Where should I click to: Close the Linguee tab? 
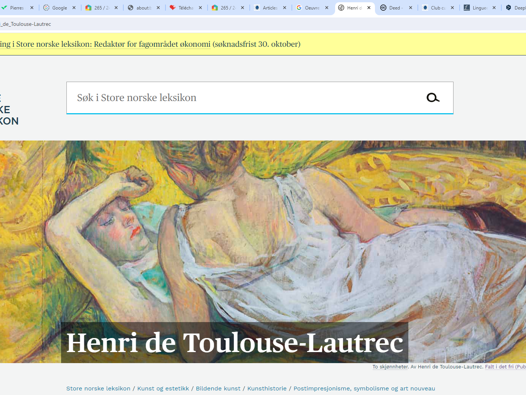click(x=494, y=8)
